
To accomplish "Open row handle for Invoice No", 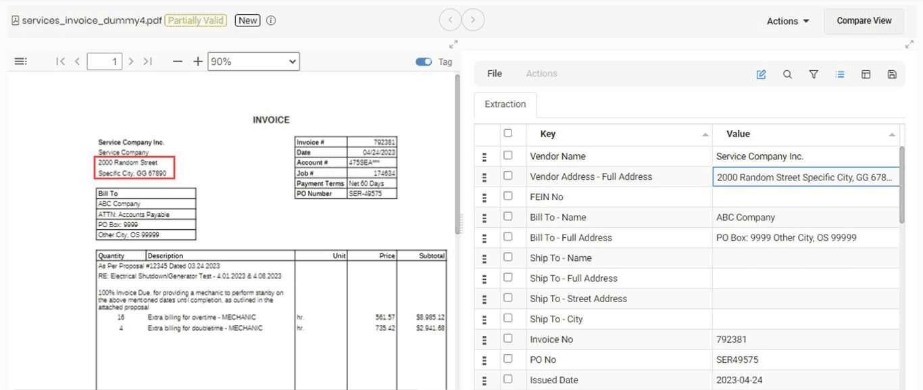I will point(484,340).
